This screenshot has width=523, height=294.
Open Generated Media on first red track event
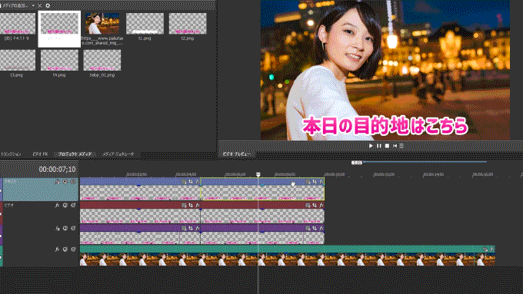click(x=184, y=205)
